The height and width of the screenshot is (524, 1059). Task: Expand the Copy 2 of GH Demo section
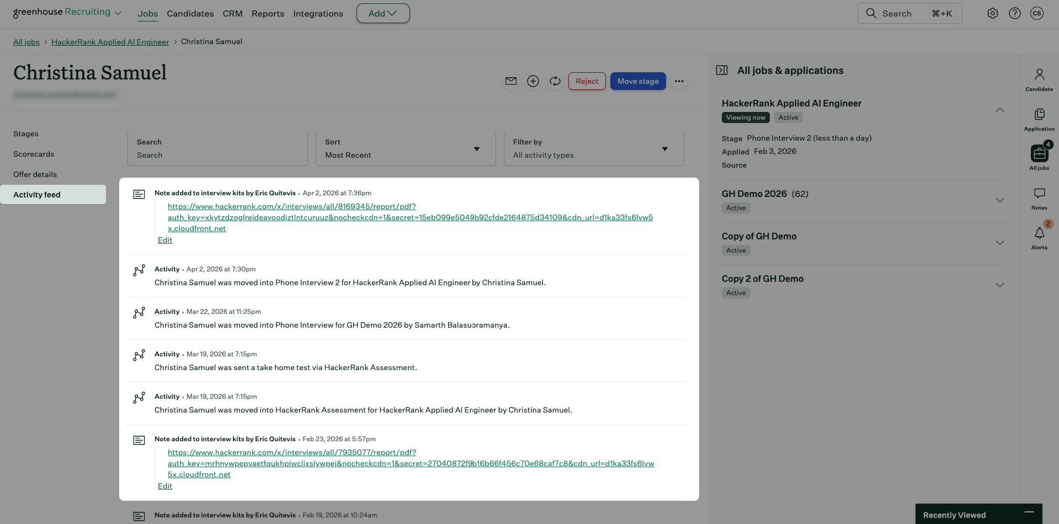999,285
